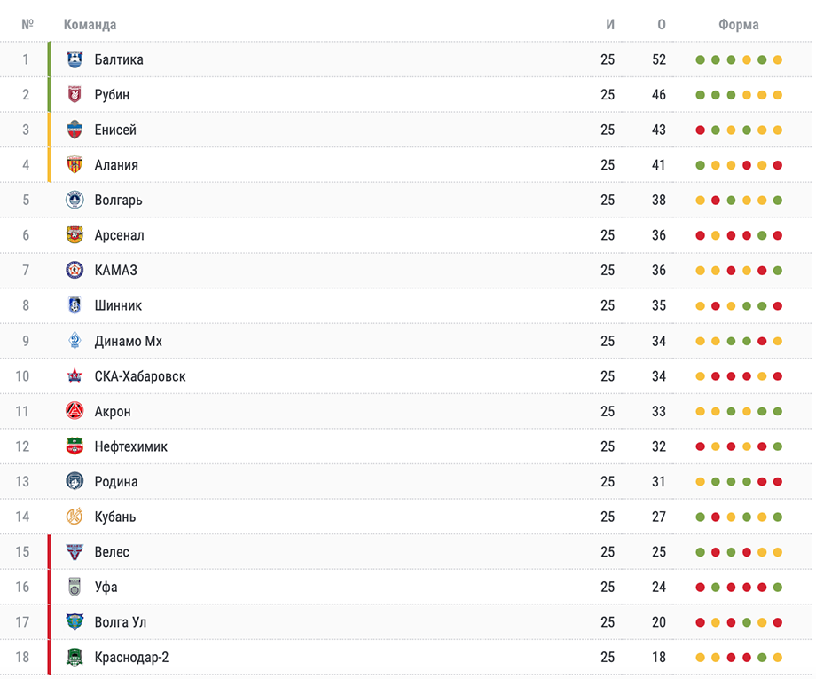Click the Балтика club crest icon
816x679 pixels.
(75, 59)
